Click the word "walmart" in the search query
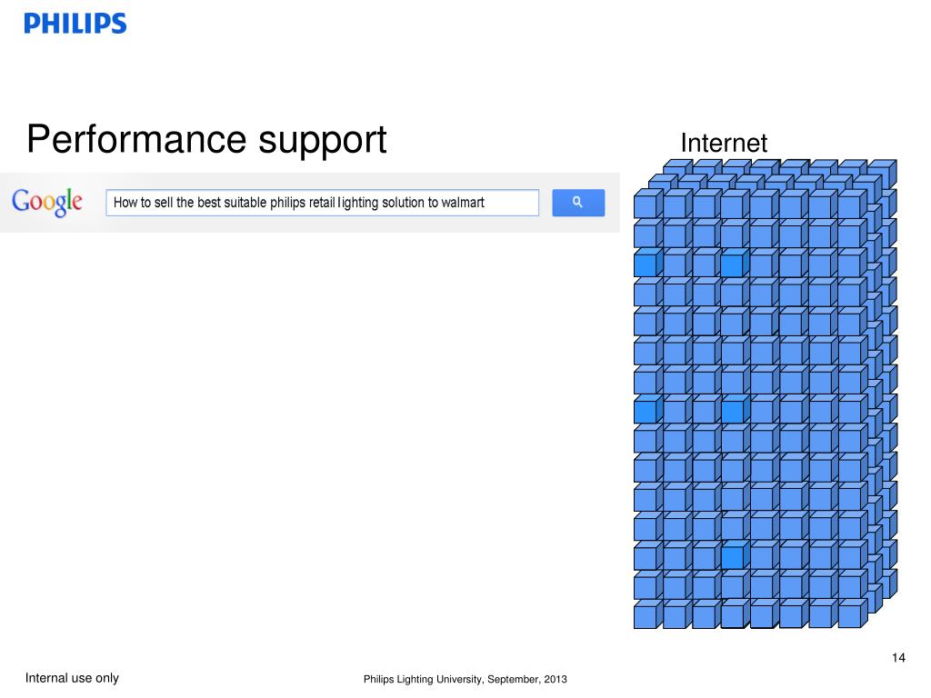Image resolution: width=931 pixels, height=698 pixels. click(463, 203)
